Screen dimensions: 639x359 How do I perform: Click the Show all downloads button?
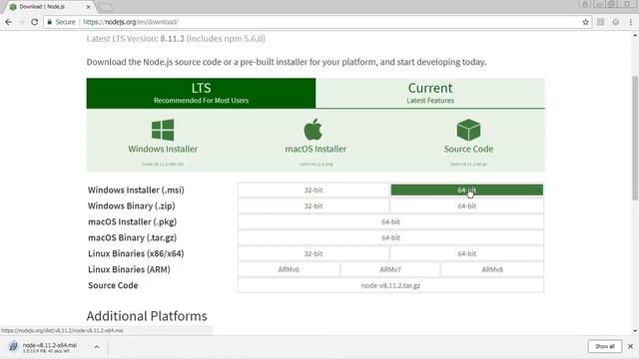click(x=605, y=346)
